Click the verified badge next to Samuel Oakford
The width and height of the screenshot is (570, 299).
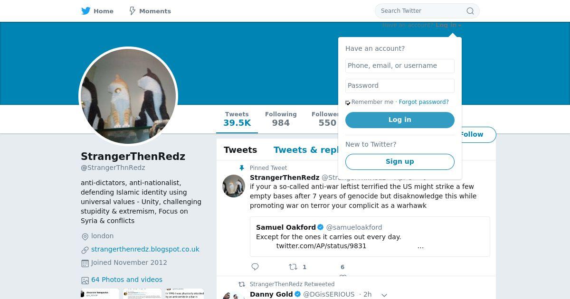tap(321, 227)
